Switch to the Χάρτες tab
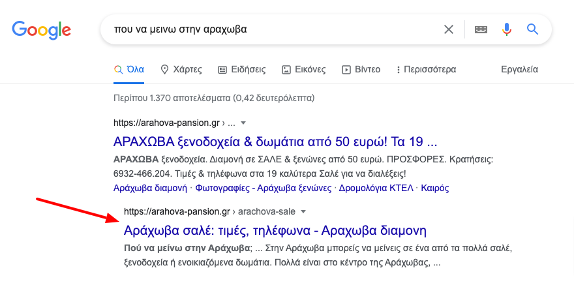Viewport: 574px width, 287px height. coord(181,70)
